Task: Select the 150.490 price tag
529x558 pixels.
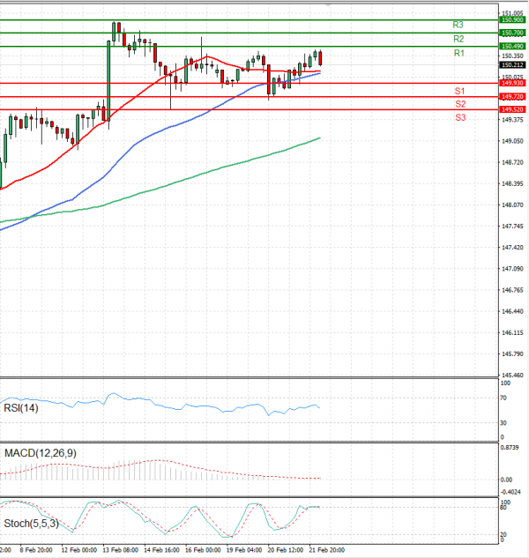Action: (512, 46)
